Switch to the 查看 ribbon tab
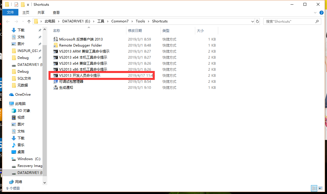 click(x=56, y=13)
